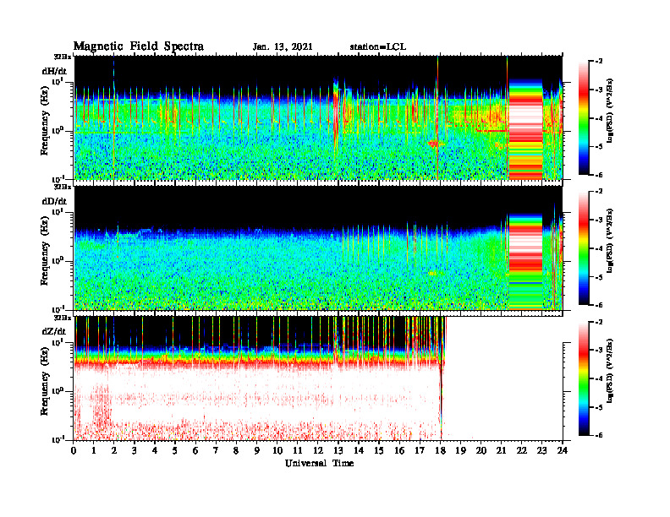The image size is (670, 517).
Task: Click the 'station=LCL' label
Action: tap(378, 46)
